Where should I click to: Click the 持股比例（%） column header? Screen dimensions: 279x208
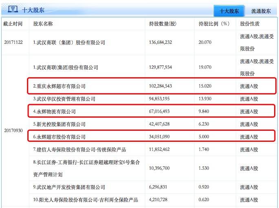pyautogui.click(x=214, y=24)
